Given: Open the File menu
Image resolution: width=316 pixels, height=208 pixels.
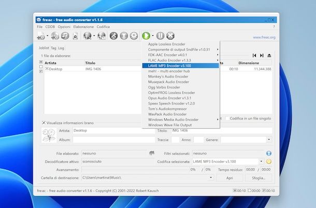Looking at the screenshot, I should (x=40, y=26).
